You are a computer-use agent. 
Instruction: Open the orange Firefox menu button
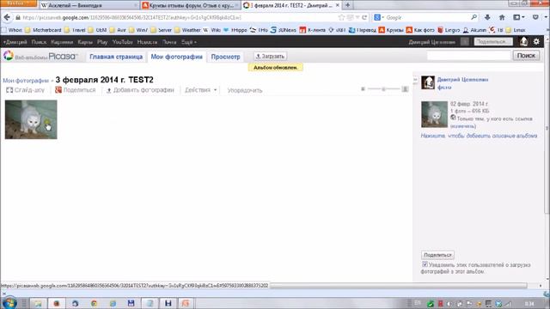(x=19, y=3)
